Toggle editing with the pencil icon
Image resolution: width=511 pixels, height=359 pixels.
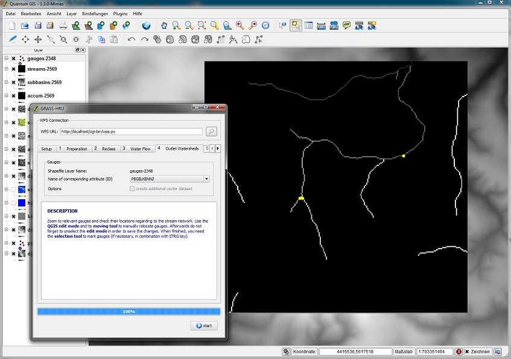point(12,40)
